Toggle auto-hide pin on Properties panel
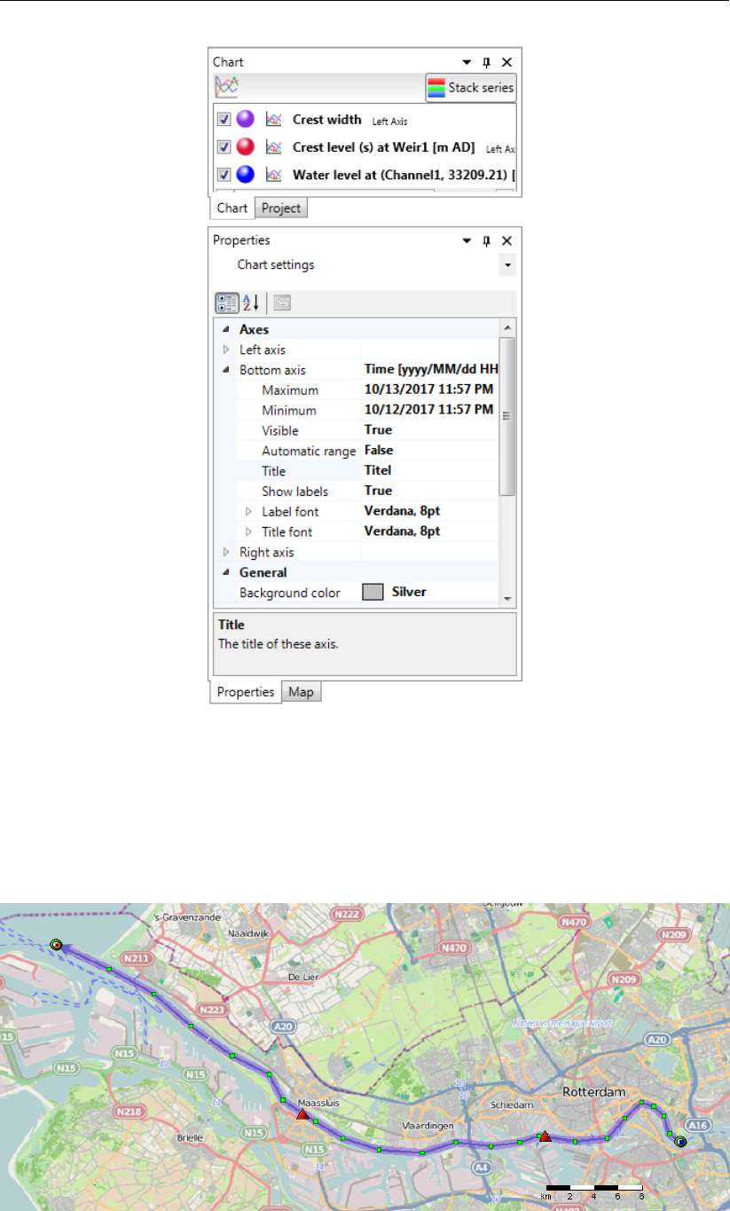Screen dimensions: 730x1211 486,240
